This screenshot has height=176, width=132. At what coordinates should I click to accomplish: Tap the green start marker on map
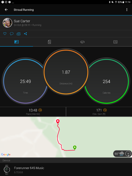[75, 147]
